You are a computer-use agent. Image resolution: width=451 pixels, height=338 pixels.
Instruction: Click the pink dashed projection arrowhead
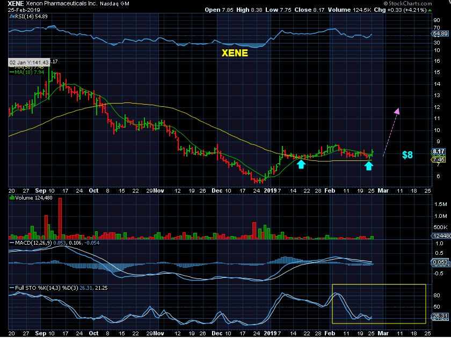coord(397,111)
